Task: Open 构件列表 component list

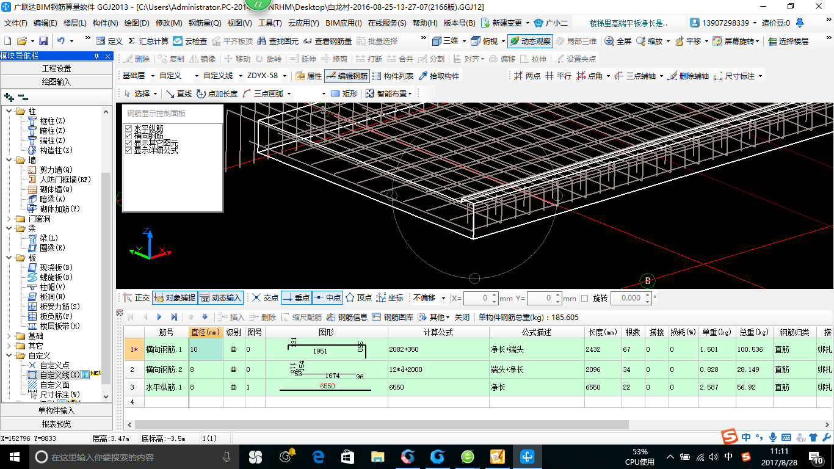Action: (393, 76)
